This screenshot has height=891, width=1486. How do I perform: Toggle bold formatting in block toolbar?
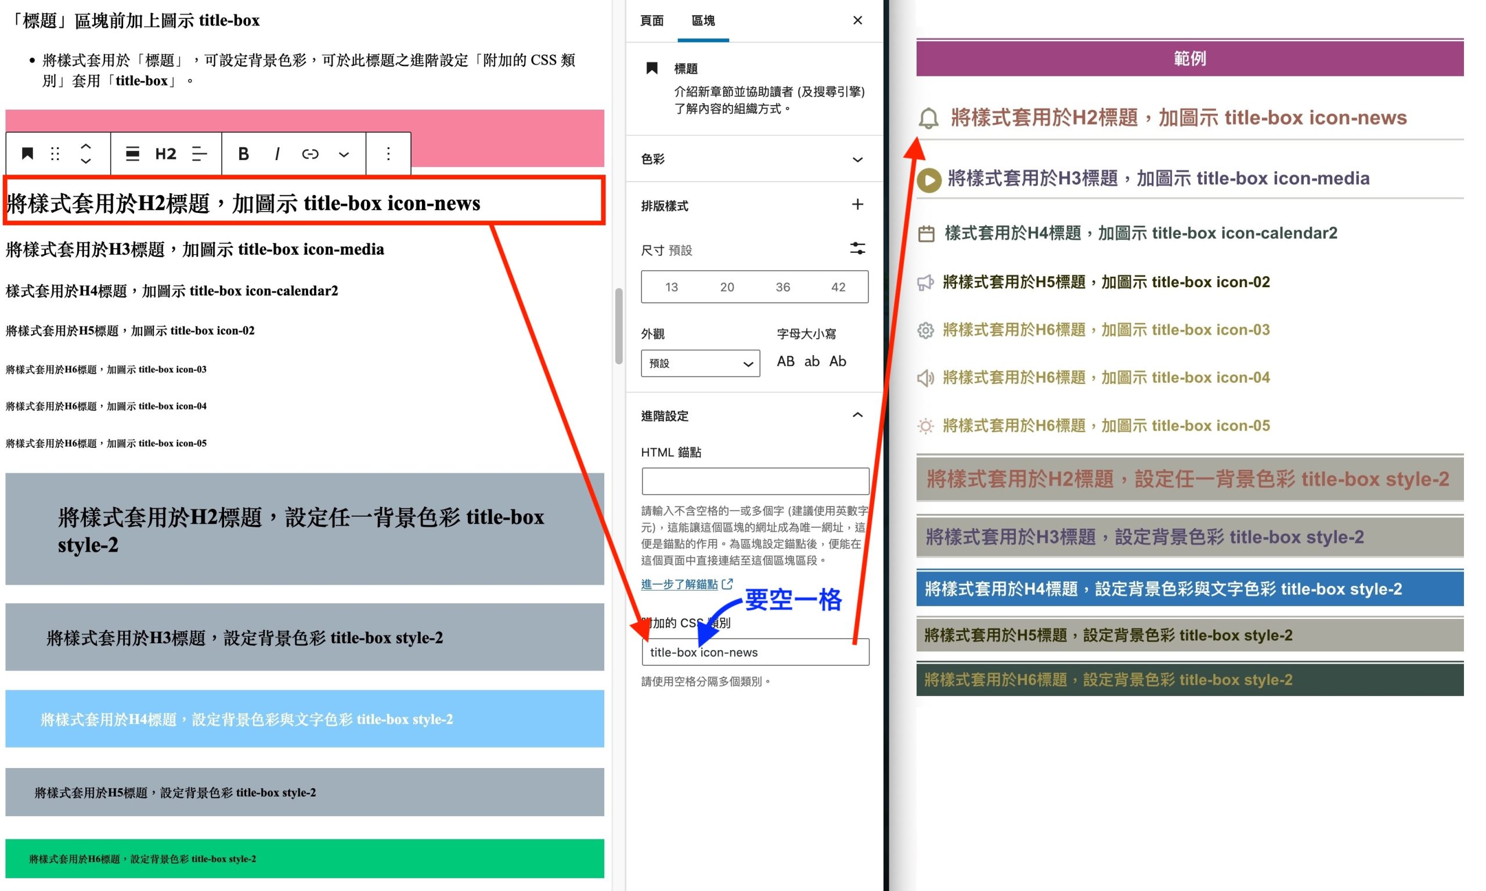(x=243, y=154)
